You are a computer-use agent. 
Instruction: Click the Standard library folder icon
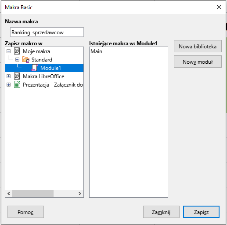(26, 60)
